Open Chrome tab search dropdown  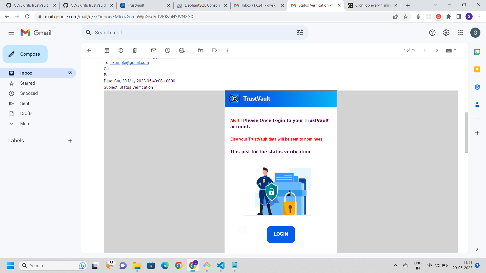435,5
